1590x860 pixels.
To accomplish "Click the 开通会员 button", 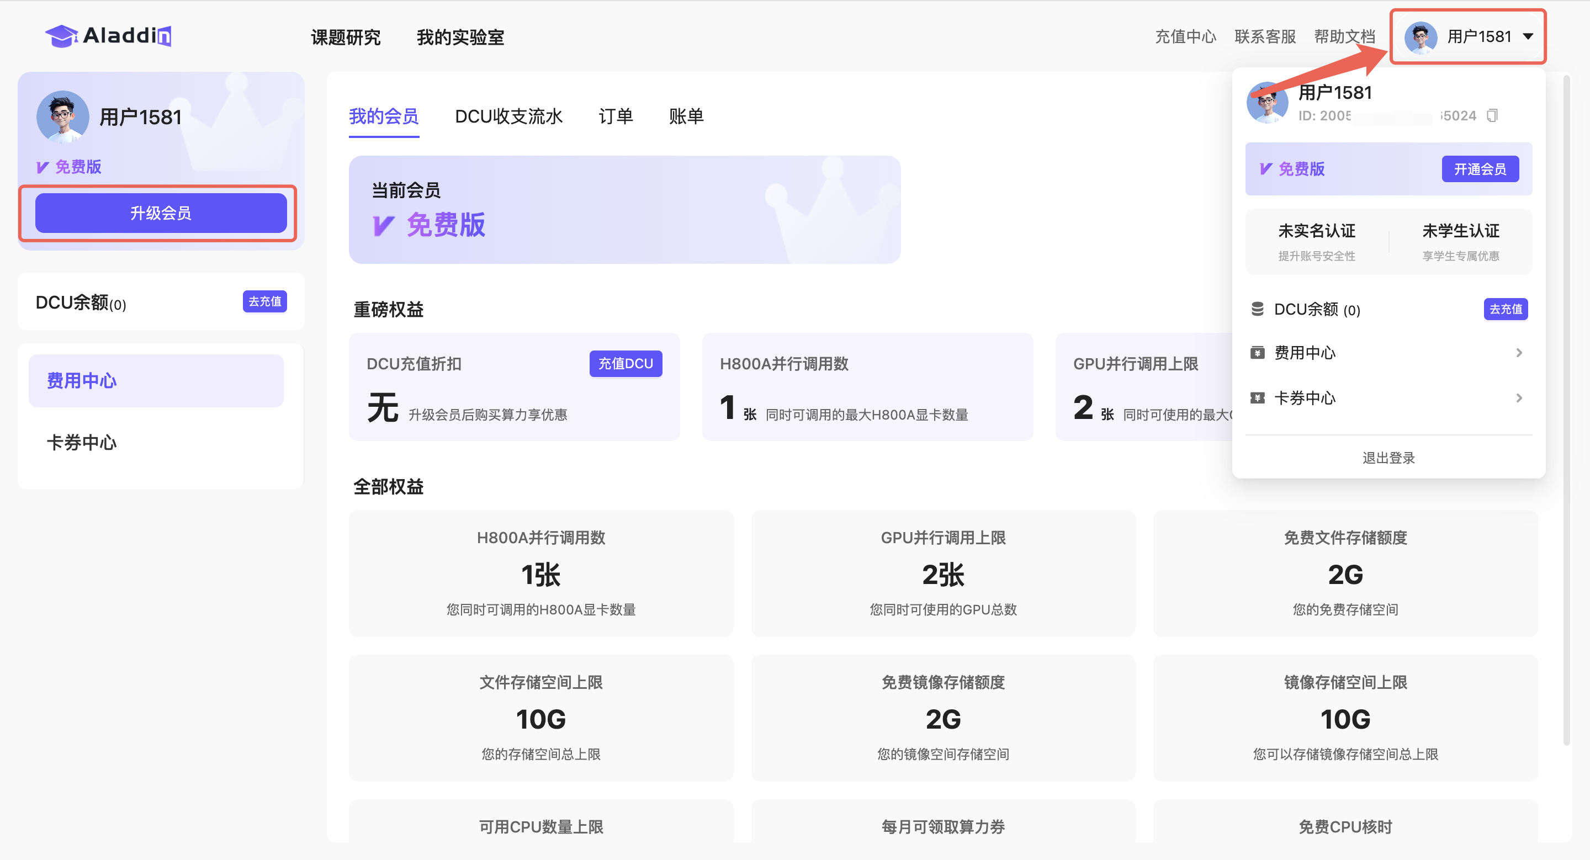I will (1480, 169).
